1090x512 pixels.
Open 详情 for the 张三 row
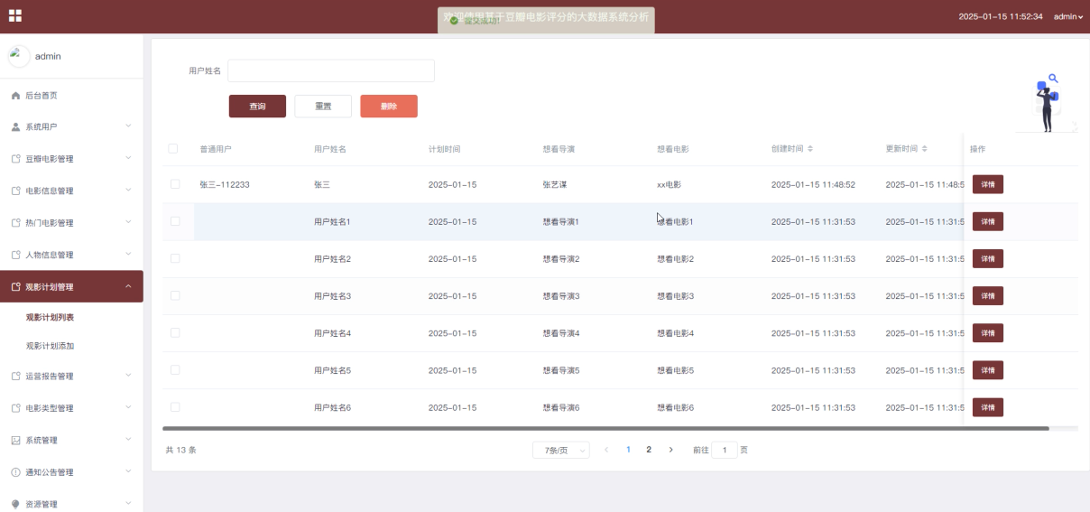[988, 184]
